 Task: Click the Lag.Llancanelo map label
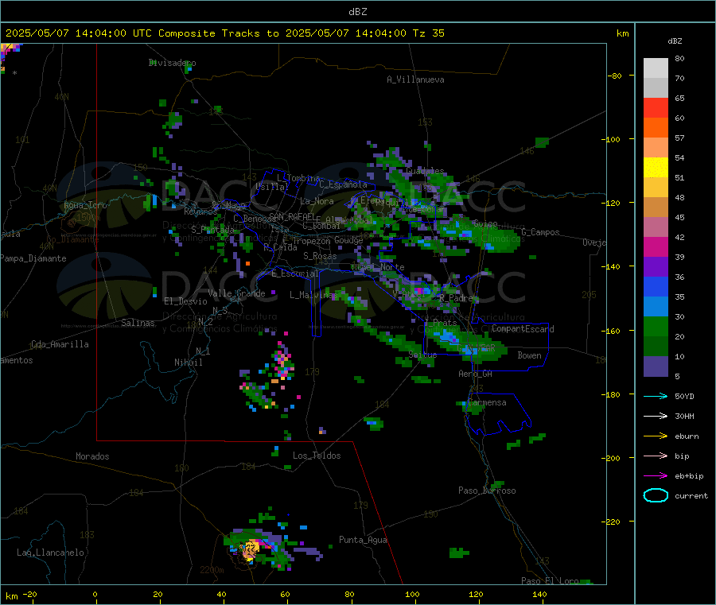[50, 553]
